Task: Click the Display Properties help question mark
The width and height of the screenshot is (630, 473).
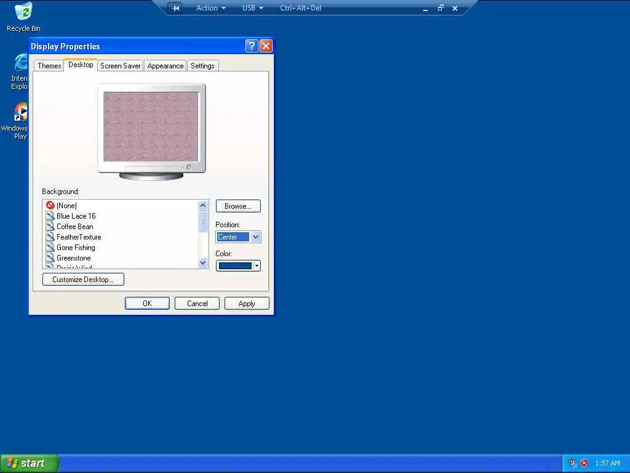Action: pos(252,46)
